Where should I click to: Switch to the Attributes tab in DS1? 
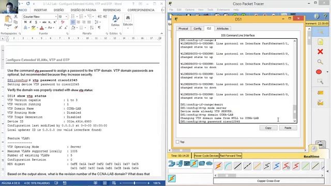[x=222, y=28]
